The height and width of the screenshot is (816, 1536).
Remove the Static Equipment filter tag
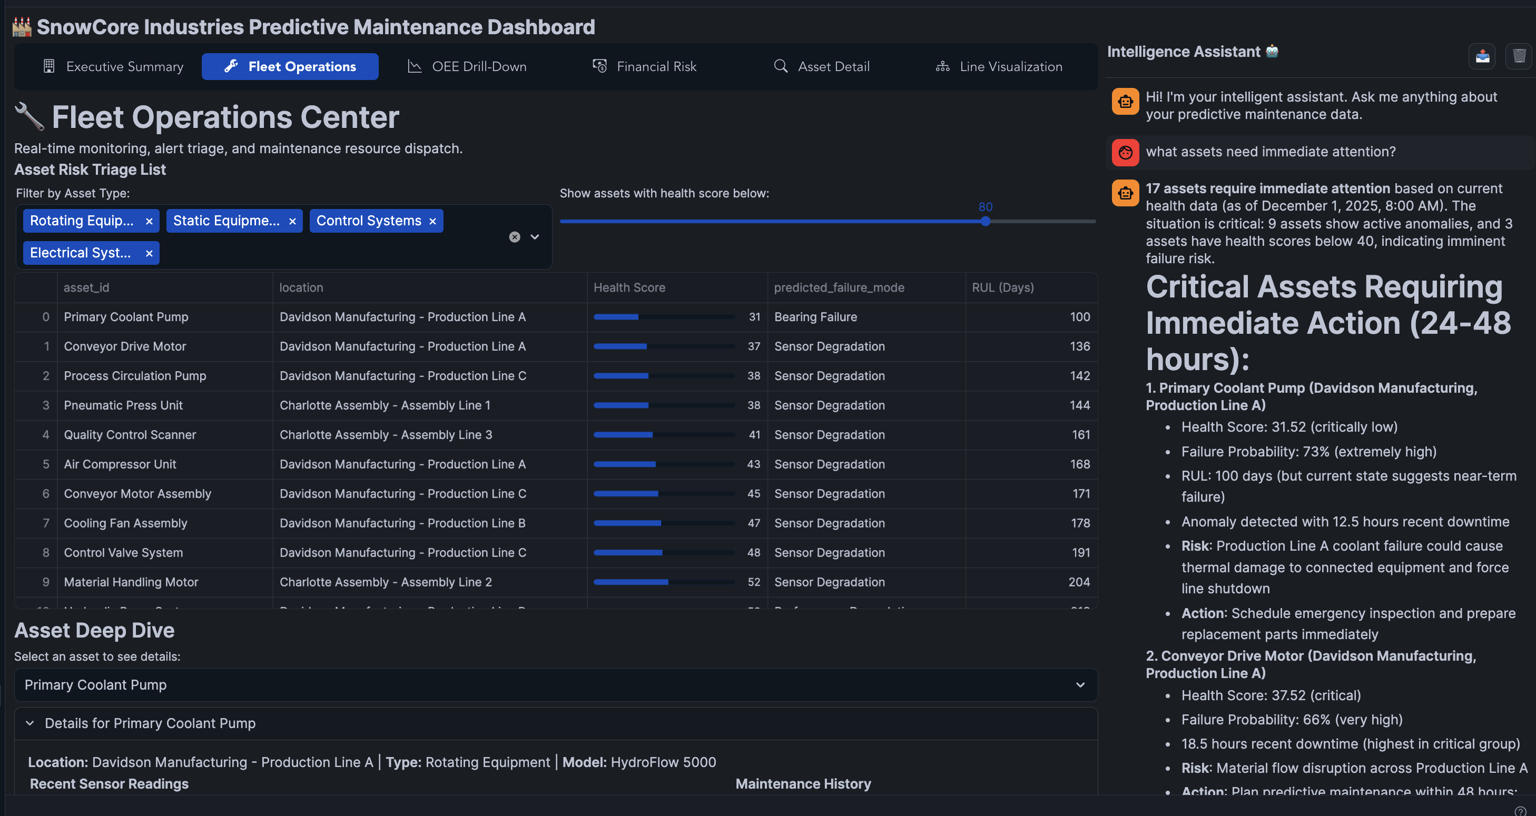coord(292,221)
